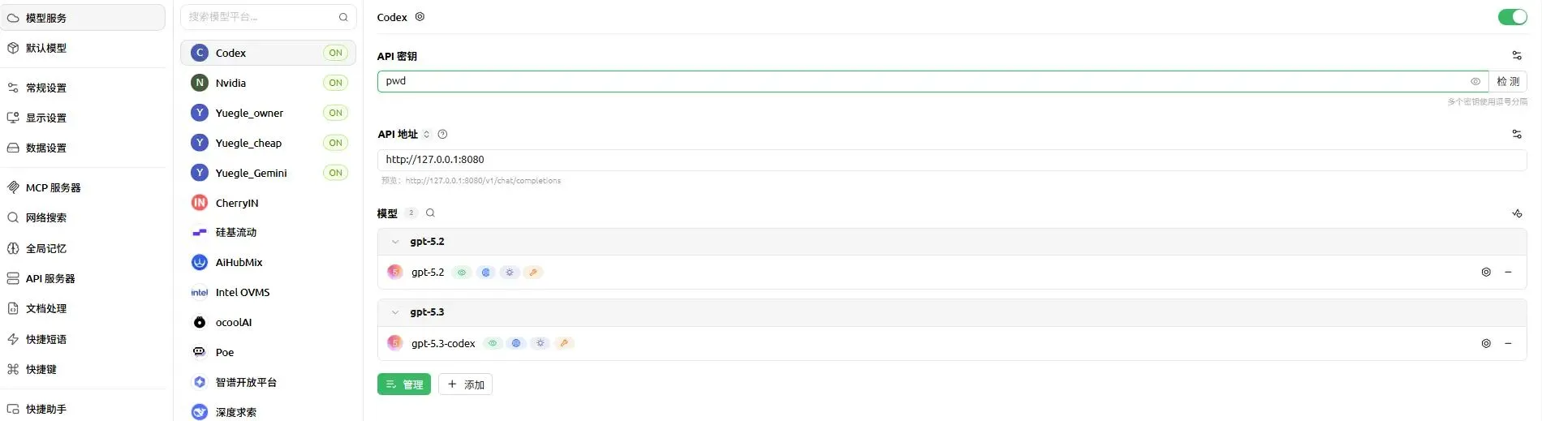1542x421 pixels.
Task: Click the help icon next to API 地址
Action: point(442,135)
